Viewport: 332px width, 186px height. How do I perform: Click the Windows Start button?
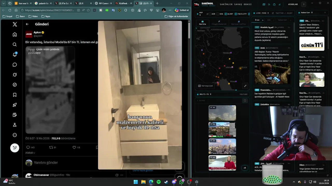[x=136, y=182]
